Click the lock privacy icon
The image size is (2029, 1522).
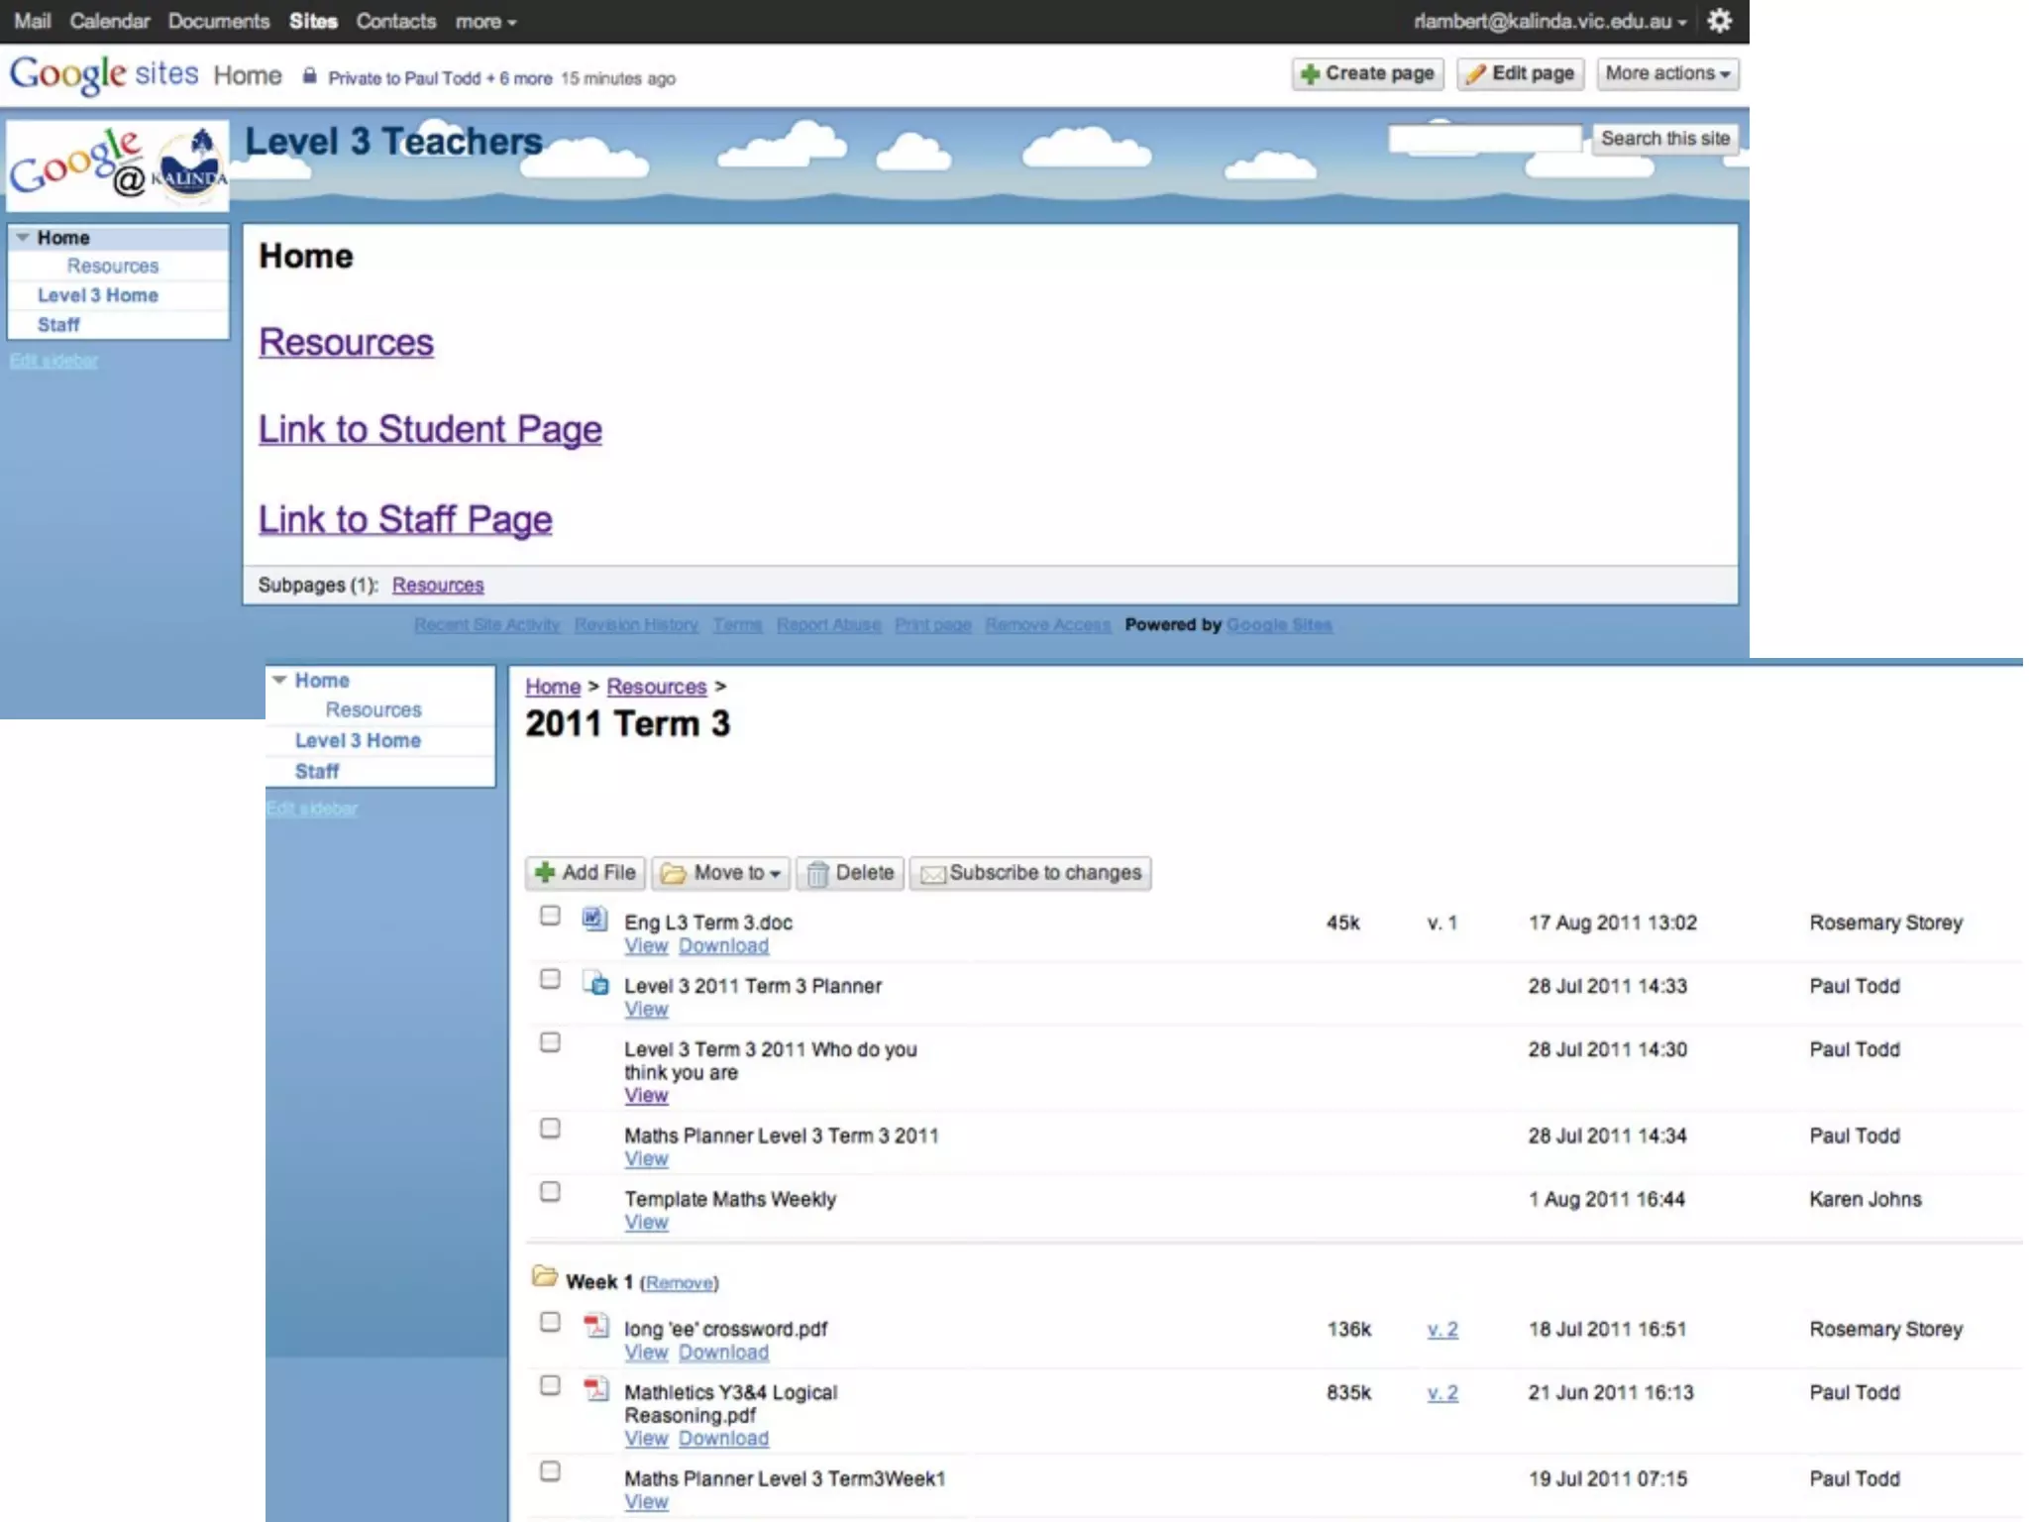click(x=309, y=76)
